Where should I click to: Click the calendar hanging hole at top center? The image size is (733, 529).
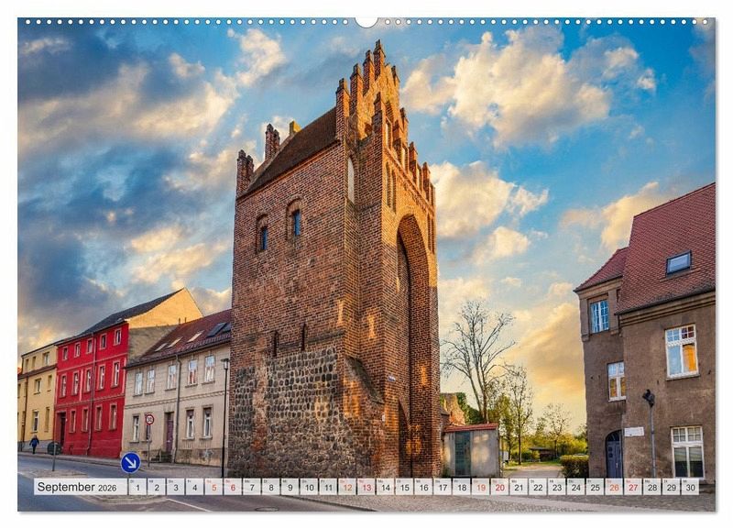366,21
